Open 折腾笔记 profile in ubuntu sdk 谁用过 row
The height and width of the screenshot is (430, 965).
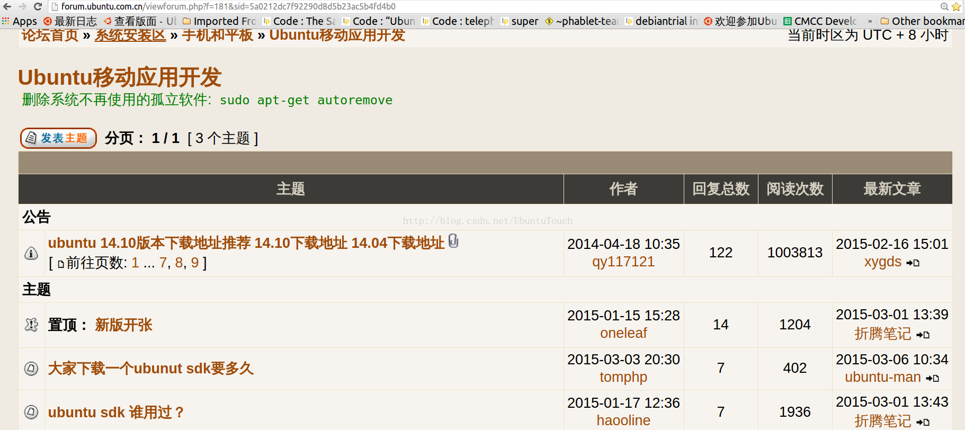(x=882, y=421)
